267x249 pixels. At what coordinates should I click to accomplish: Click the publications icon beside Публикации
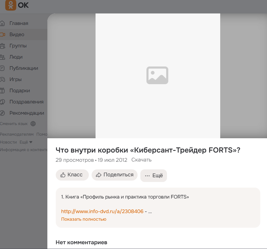click(x=2, y=68)
